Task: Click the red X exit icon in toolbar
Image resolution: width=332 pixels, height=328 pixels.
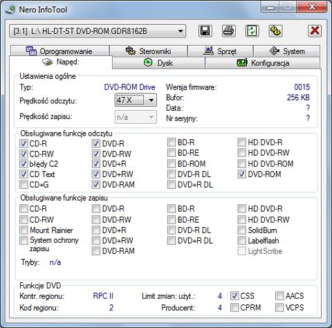Action: (315, 31)
